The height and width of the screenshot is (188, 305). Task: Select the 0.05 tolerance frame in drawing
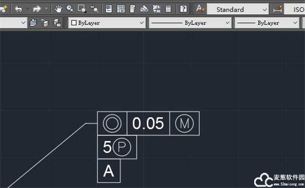[148, 123]
